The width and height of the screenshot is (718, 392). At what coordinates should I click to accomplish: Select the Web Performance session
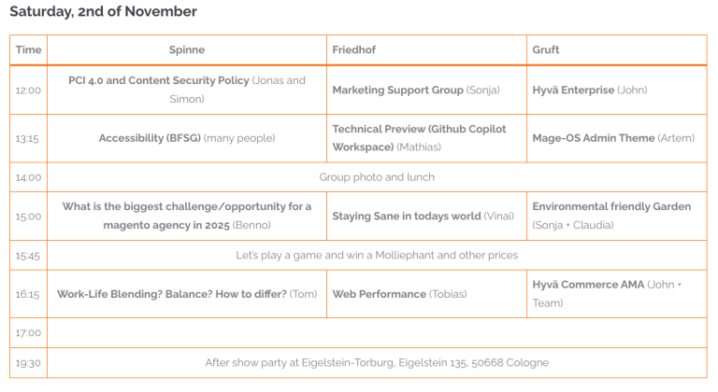(380, 294)
